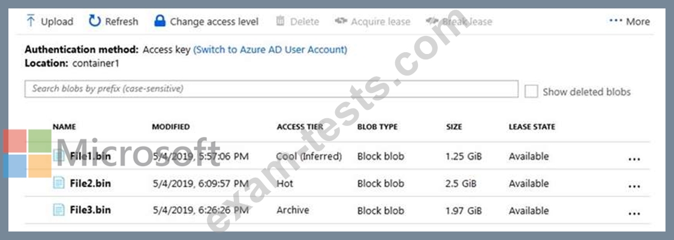This screenshot has height=240, width=674.
Task: Click the Break lease icon
Action: coord(432,20)
